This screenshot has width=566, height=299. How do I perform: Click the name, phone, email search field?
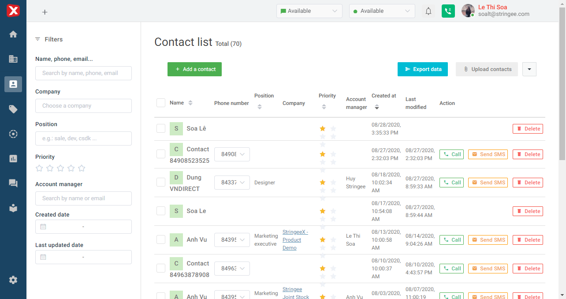tap(83, 73)
